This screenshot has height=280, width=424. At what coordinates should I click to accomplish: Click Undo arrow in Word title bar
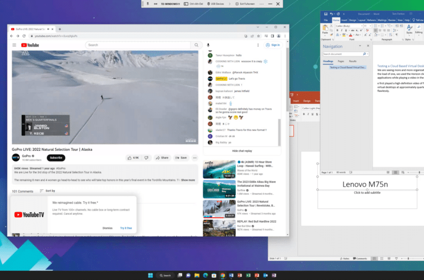coord(332,14)
